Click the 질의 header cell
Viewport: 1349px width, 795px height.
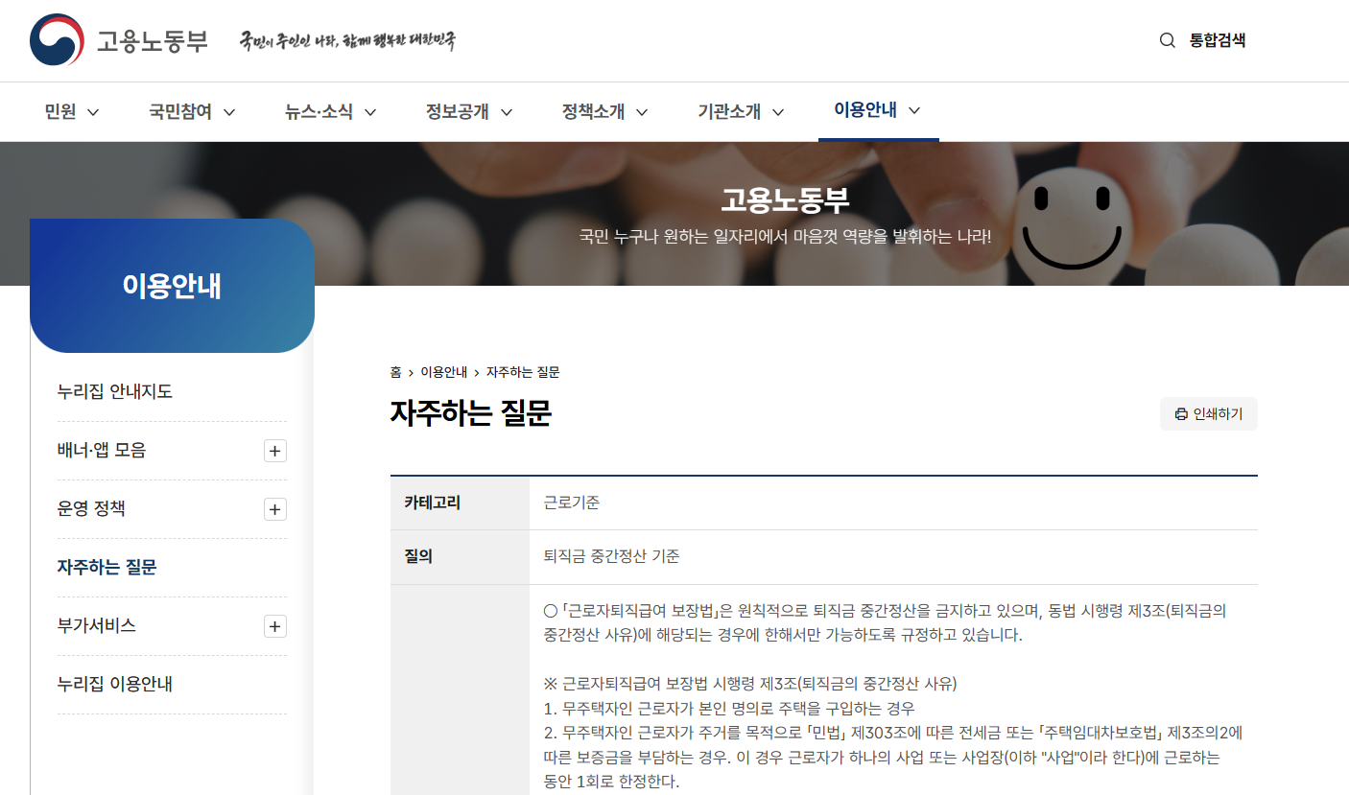click(460, 557)
